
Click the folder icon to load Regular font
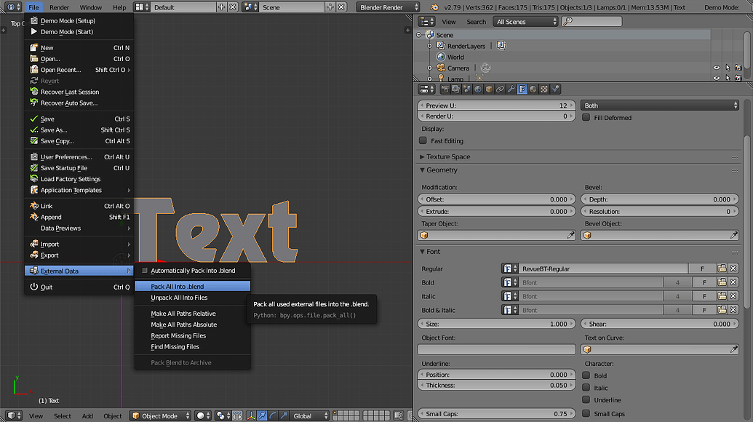[722, 268]
